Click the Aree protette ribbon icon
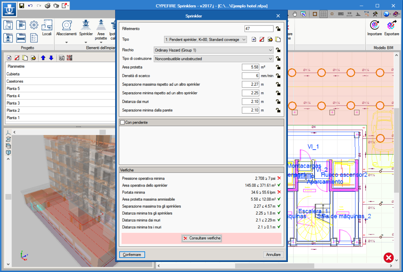 (101, 25)
